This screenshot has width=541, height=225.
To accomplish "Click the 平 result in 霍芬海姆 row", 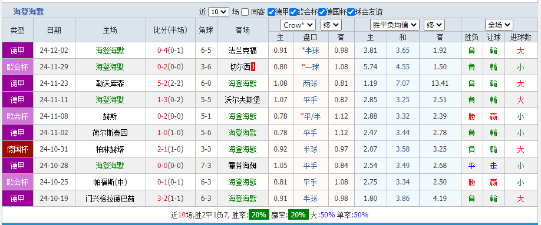I will click(x=471, y=166).
